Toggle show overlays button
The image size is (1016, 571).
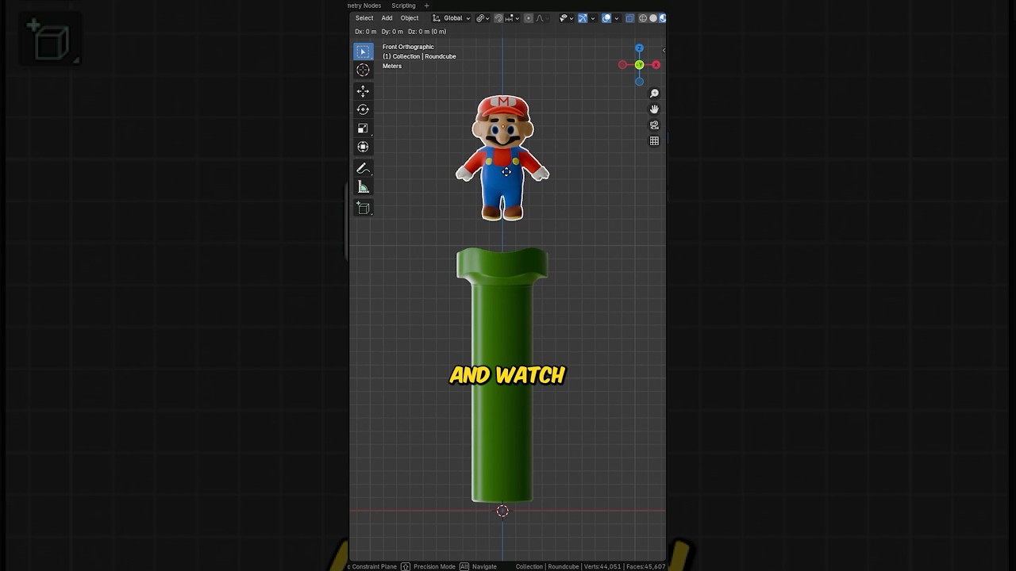606,18
